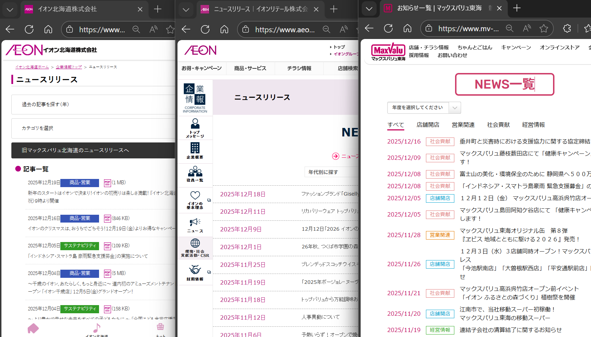Open ニュース megaphone icon in sidebar
Image resolution: width=591 pixels, height=337 pixels.
[195, 225]
